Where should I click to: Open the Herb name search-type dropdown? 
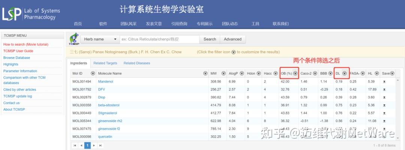pyautogui.click(x=100, y=39)
